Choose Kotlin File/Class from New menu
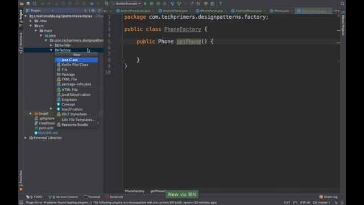This screenshot has width=364, height=205. pyautogui.click(x=76, y=65)
